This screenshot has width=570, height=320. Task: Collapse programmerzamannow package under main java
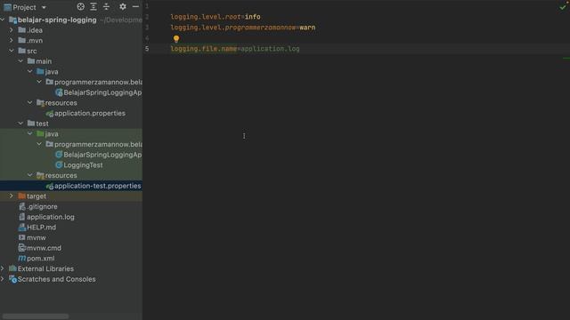[39, 82]
